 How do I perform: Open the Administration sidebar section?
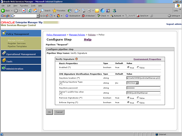coord(21,68)
